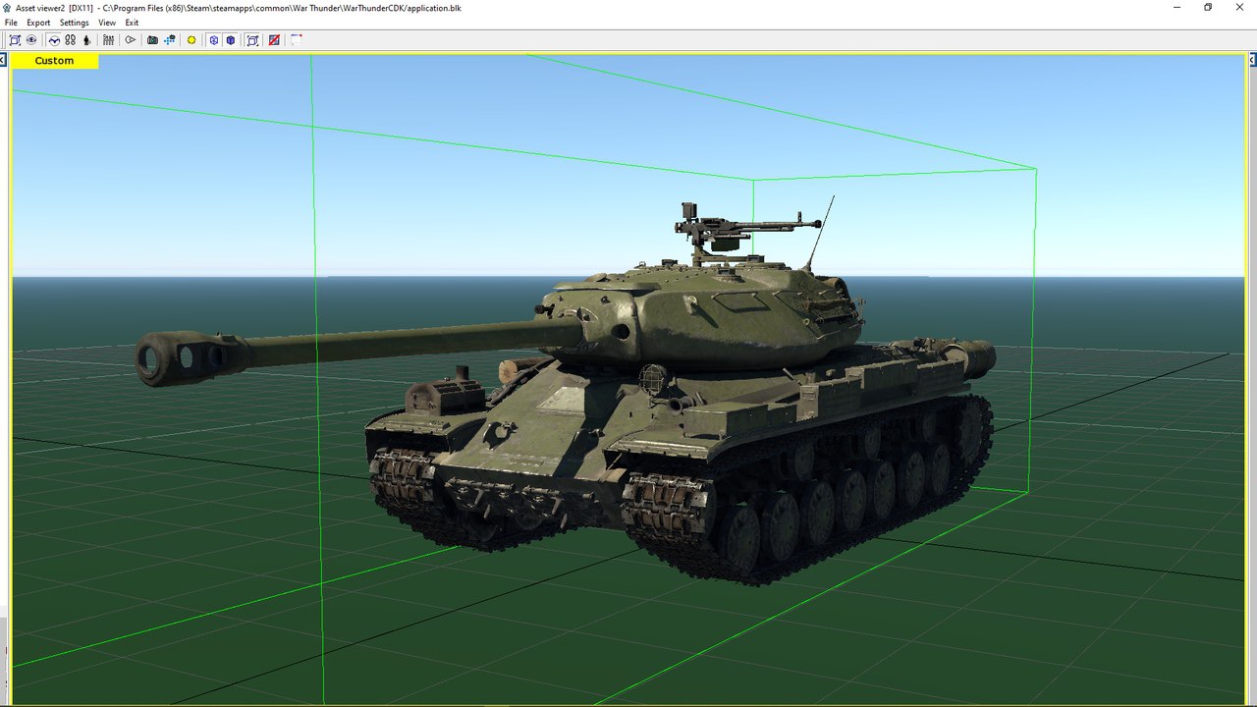Toggle the wave curve toolbar button
The width and height of the screenshot is (1257, 707).
click(x=54, y=40)
